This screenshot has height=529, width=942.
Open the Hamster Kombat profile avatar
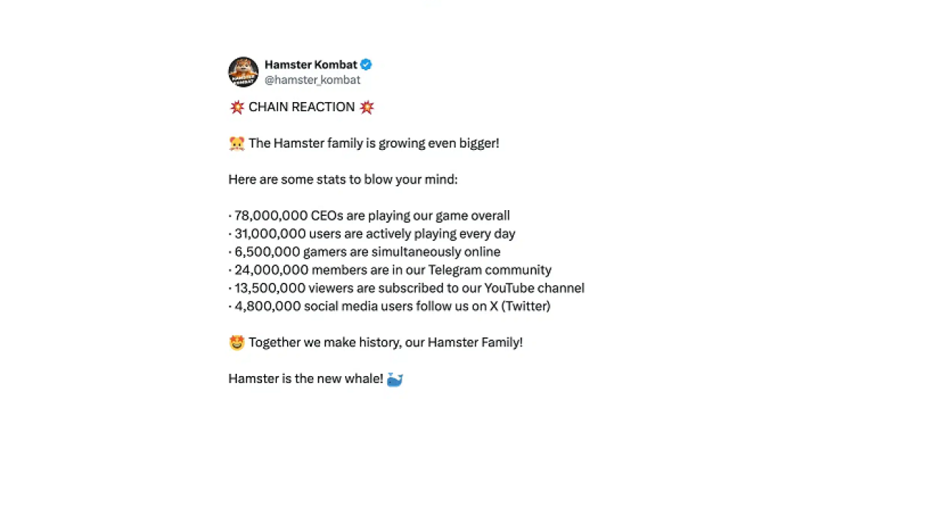point(244,72)
